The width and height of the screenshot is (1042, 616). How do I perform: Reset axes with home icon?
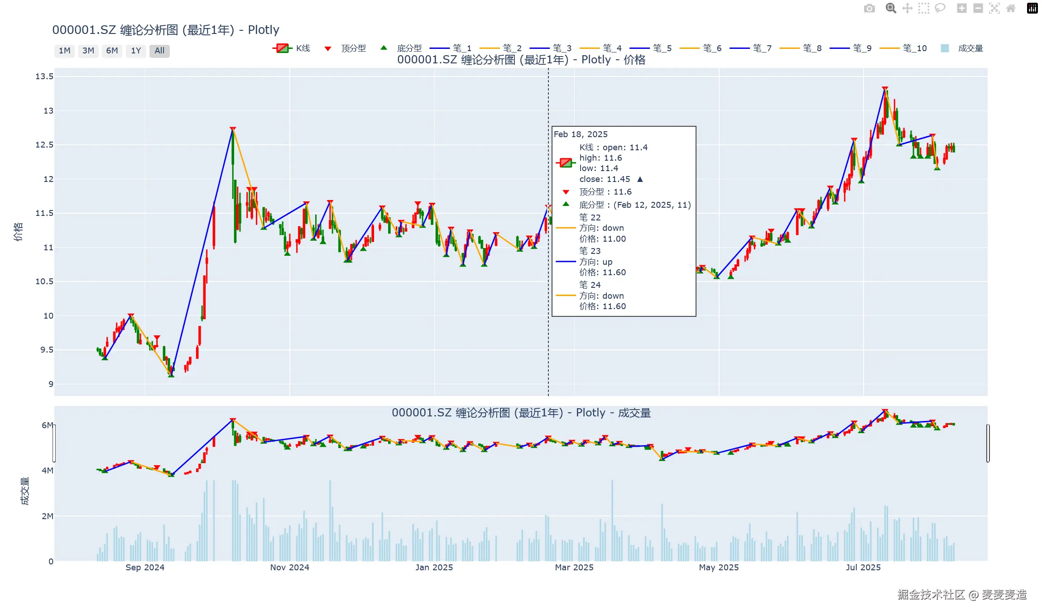pos(1011,9)
